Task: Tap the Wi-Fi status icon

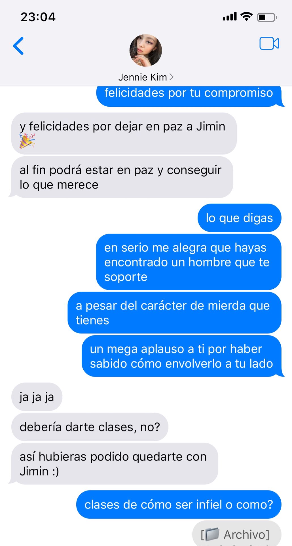Action: tap(246, 17)
